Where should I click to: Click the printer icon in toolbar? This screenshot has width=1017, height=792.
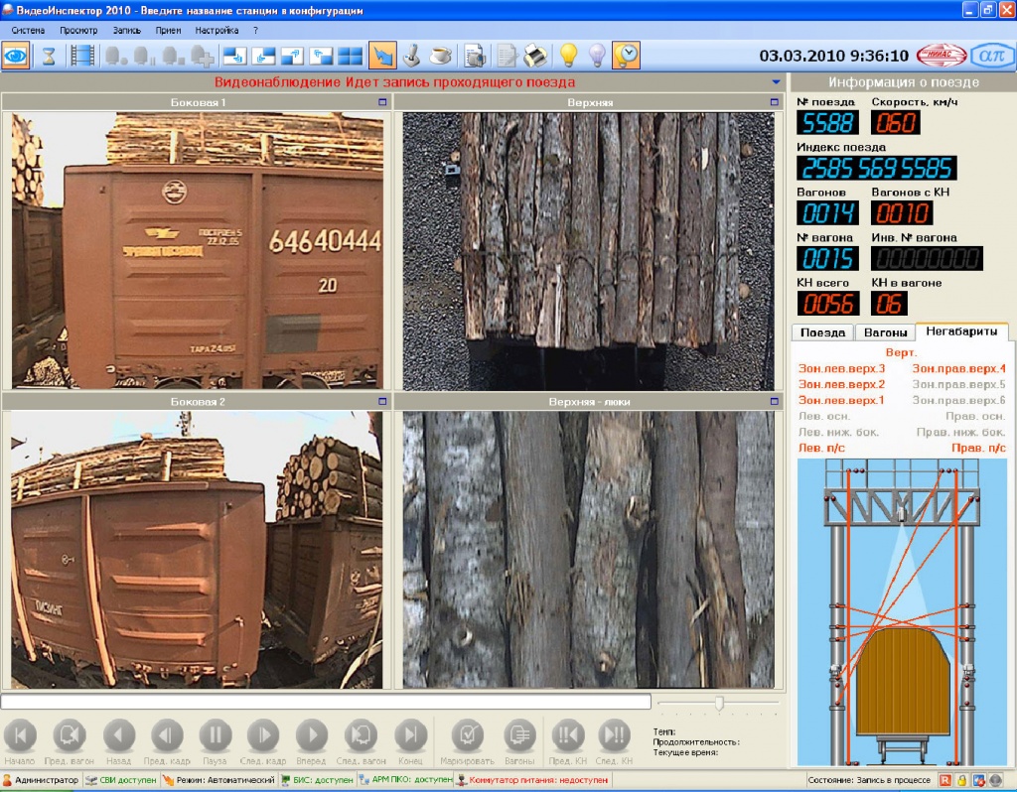pos(536,56)
